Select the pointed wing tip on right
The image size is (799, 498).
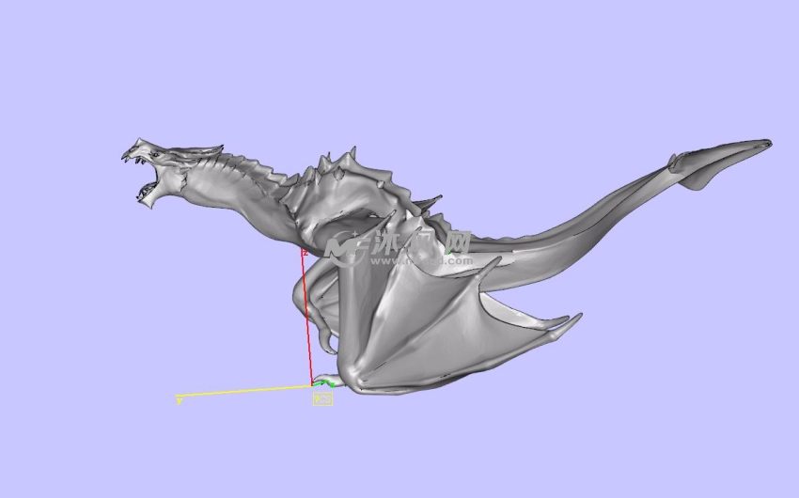click(569, 322)
